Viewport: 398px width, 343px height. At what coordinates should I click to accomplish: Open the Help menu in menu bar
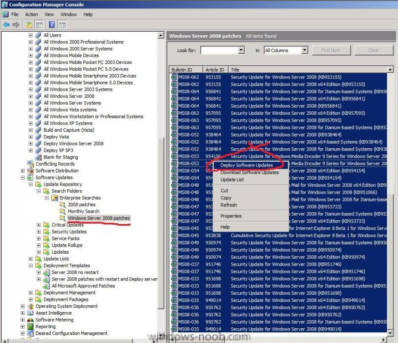point(88,14)
